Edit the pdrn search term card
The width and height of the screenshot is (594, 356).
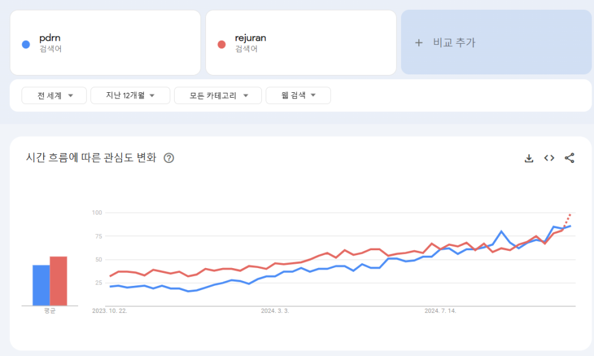(x=105, y=43)
